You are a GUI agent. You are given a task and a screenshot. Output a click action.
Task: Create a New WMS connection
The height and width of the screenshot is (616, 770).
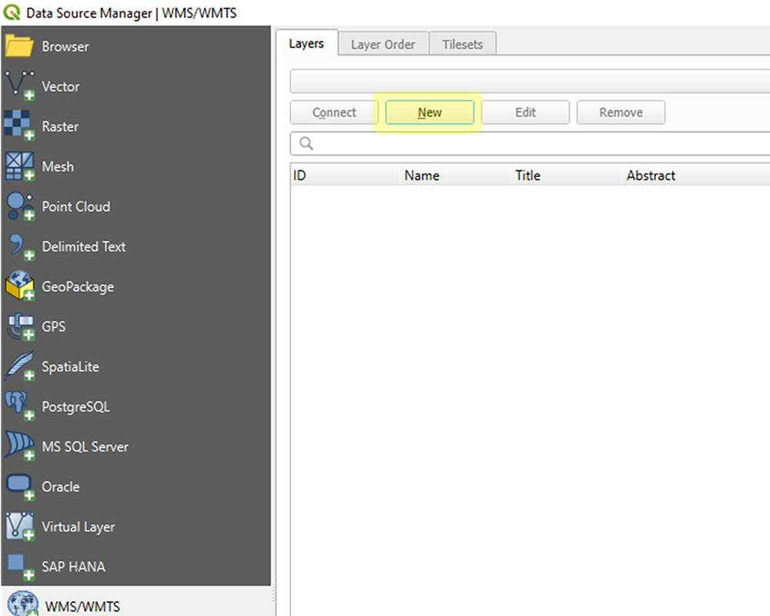pos(429,112)
